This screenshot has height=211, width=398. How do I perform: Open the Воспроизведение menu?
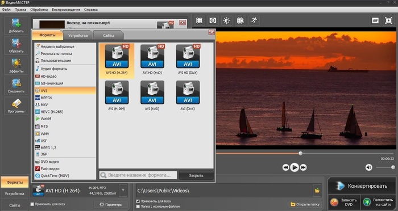pyautogui.click(x=66, y=10)
